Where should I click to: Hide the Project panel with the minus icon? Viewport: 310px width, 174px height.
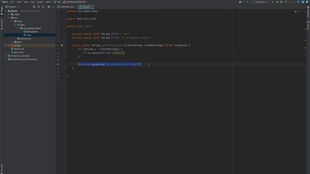point(53,7)
